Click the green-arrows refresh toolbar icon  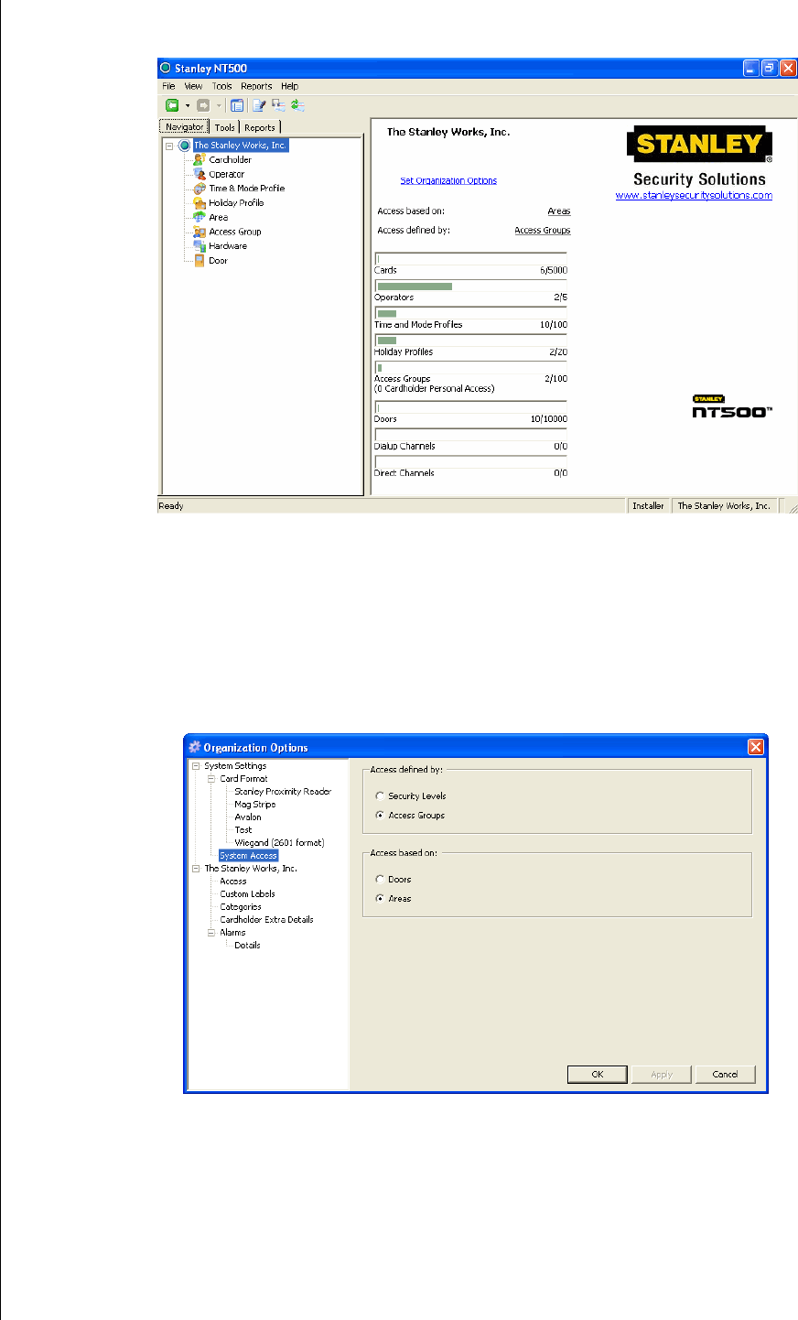click(x=297, y=105)
